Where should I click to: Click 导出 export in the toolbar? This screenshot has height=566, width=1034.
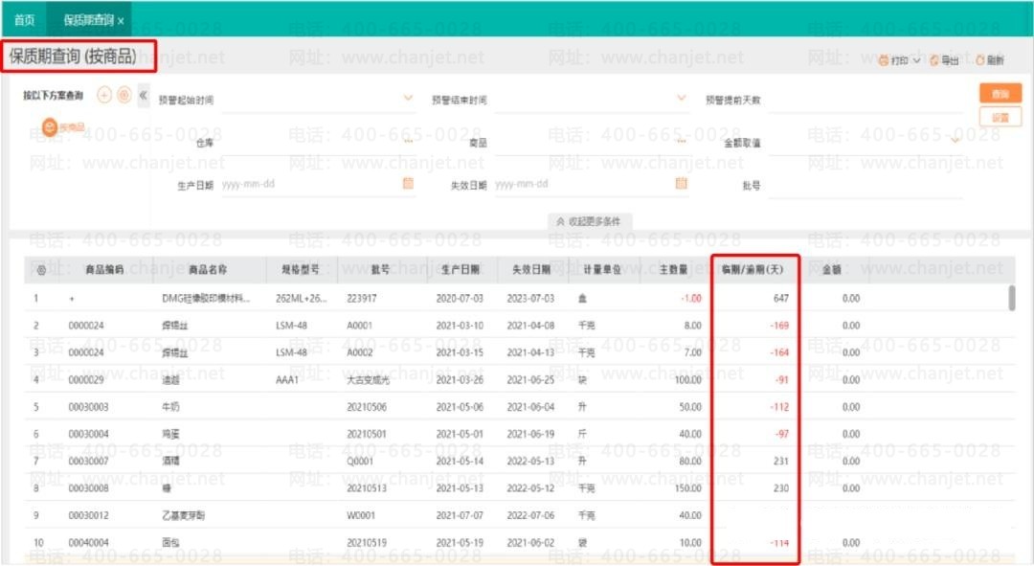tap(944, 60)
